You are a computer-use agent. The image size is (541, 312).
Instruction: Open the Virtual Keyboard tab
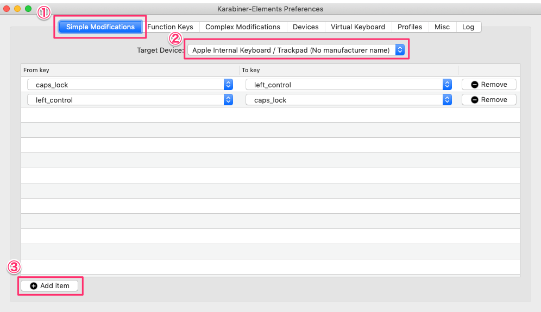tap(358, 27)
